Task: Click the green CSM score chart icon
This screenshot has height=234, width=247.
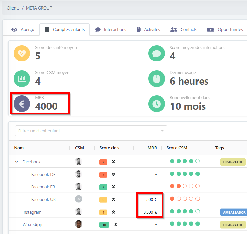Action: point(22,78)
